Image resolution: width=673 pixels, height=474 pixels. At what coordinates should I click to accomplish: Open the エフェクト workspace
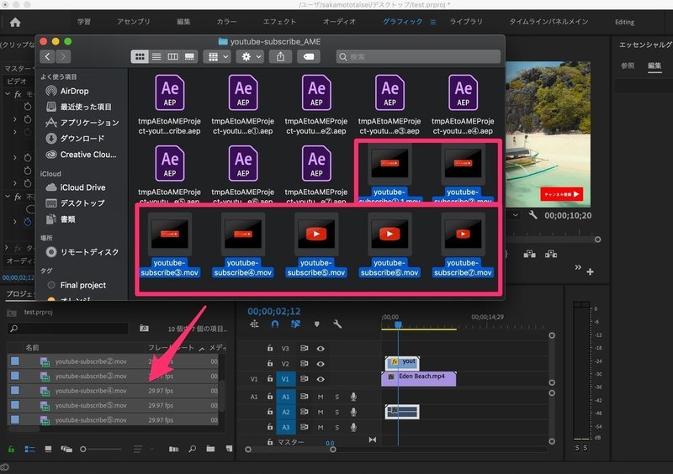click(279, 22)
